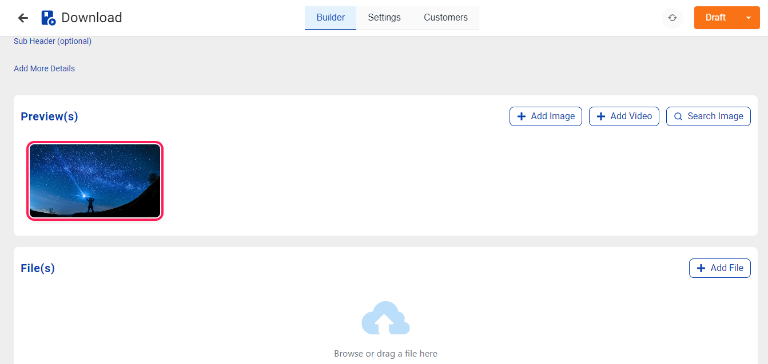Click the cloud upload icon in Files area
This screenshot has width=768, height=364.
click(385, 318)
